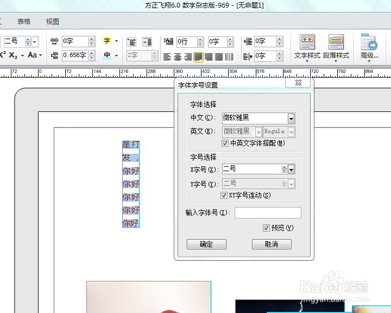Click the Aa change case icon
The image size is (391, 313).
click(x=33, y=55)
